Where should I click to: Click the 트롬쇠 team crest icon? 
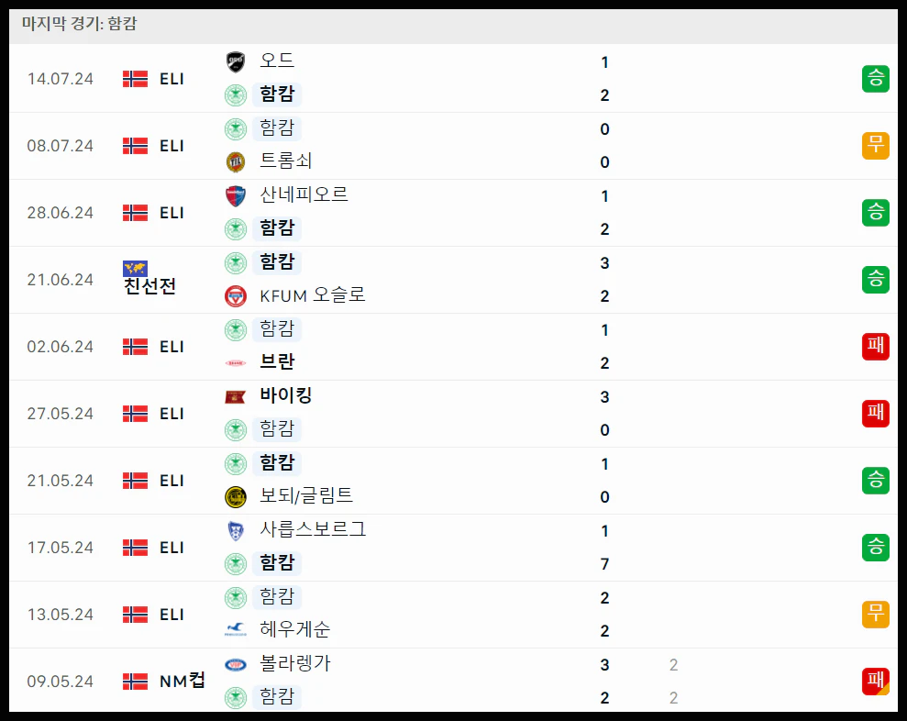(x=236, y=162)
